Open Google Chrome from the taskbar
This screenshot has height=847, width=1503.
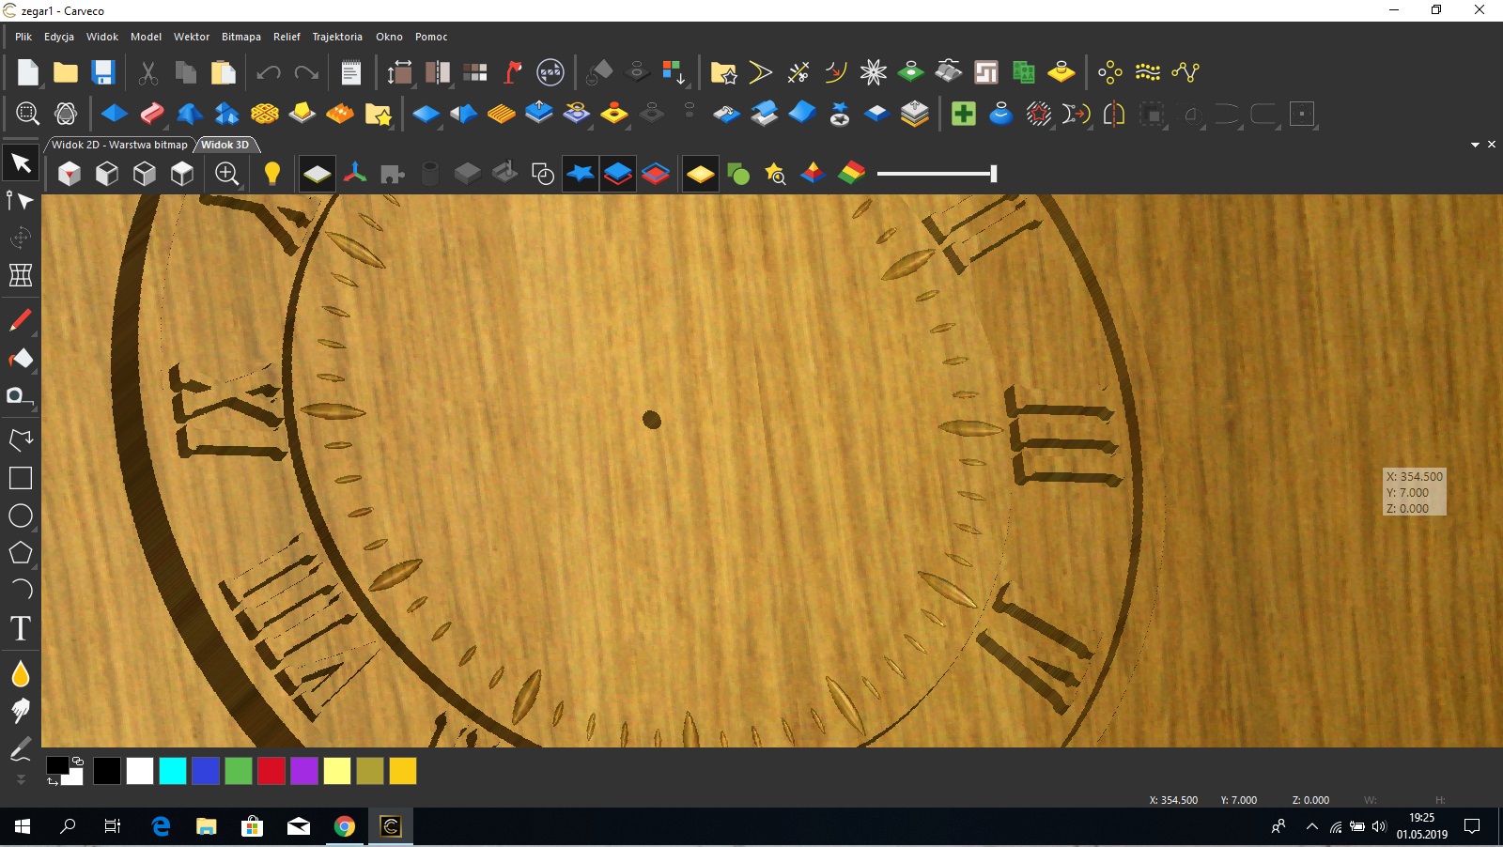(345, 826)
